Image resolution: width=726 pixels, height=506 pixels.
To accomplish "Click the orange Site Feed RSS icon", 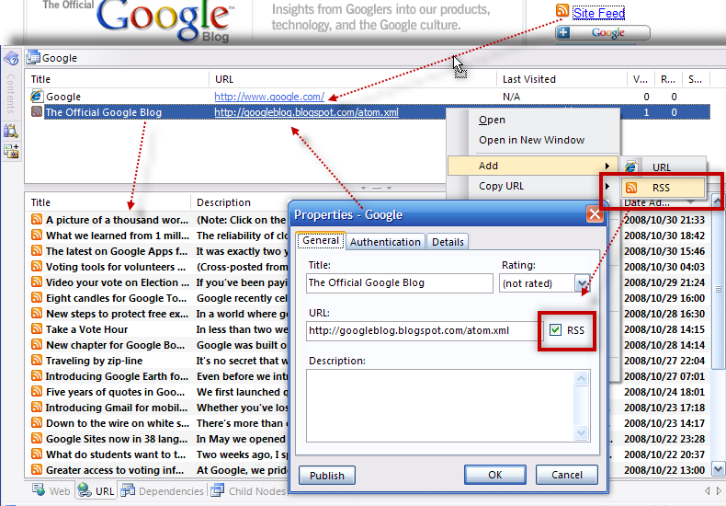I will [562, 10].
